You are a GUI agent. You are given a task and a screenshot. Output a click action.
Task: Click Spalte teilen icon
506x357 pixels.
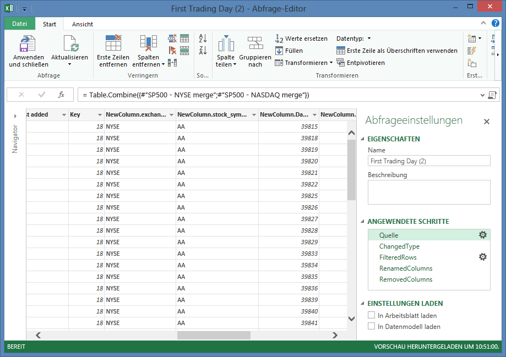click(226, 43)
